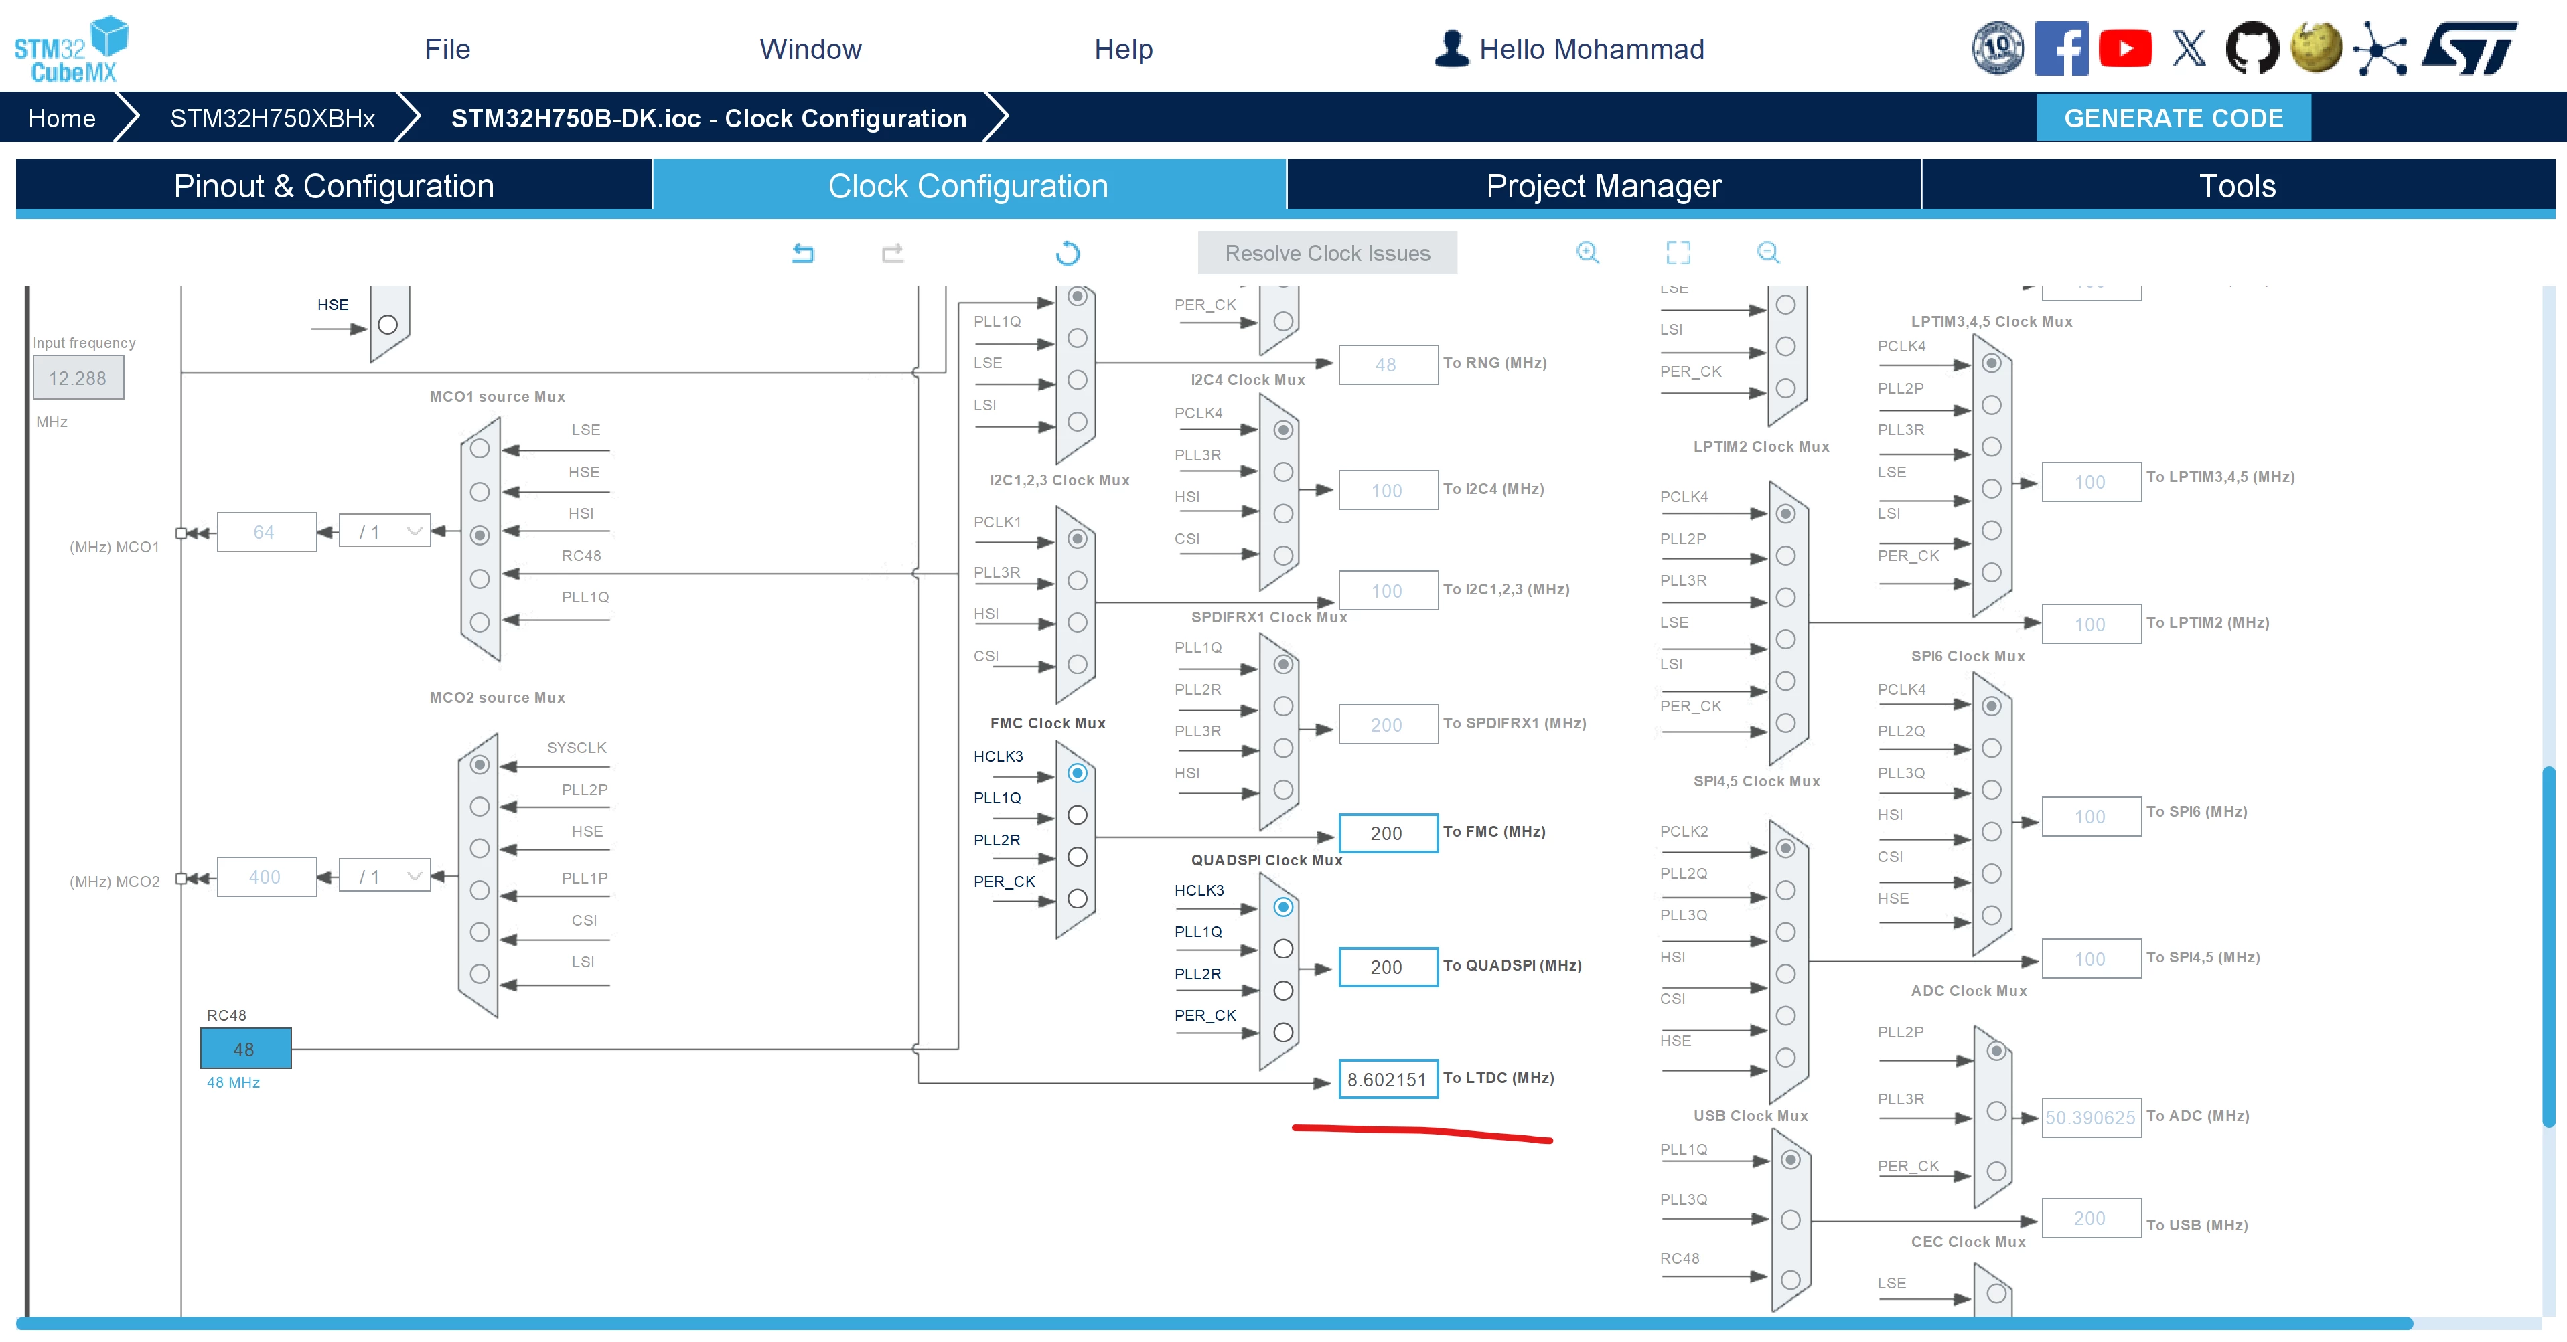
Task: Click the To FMC frequency field
Action: [x=1387, y=833]
